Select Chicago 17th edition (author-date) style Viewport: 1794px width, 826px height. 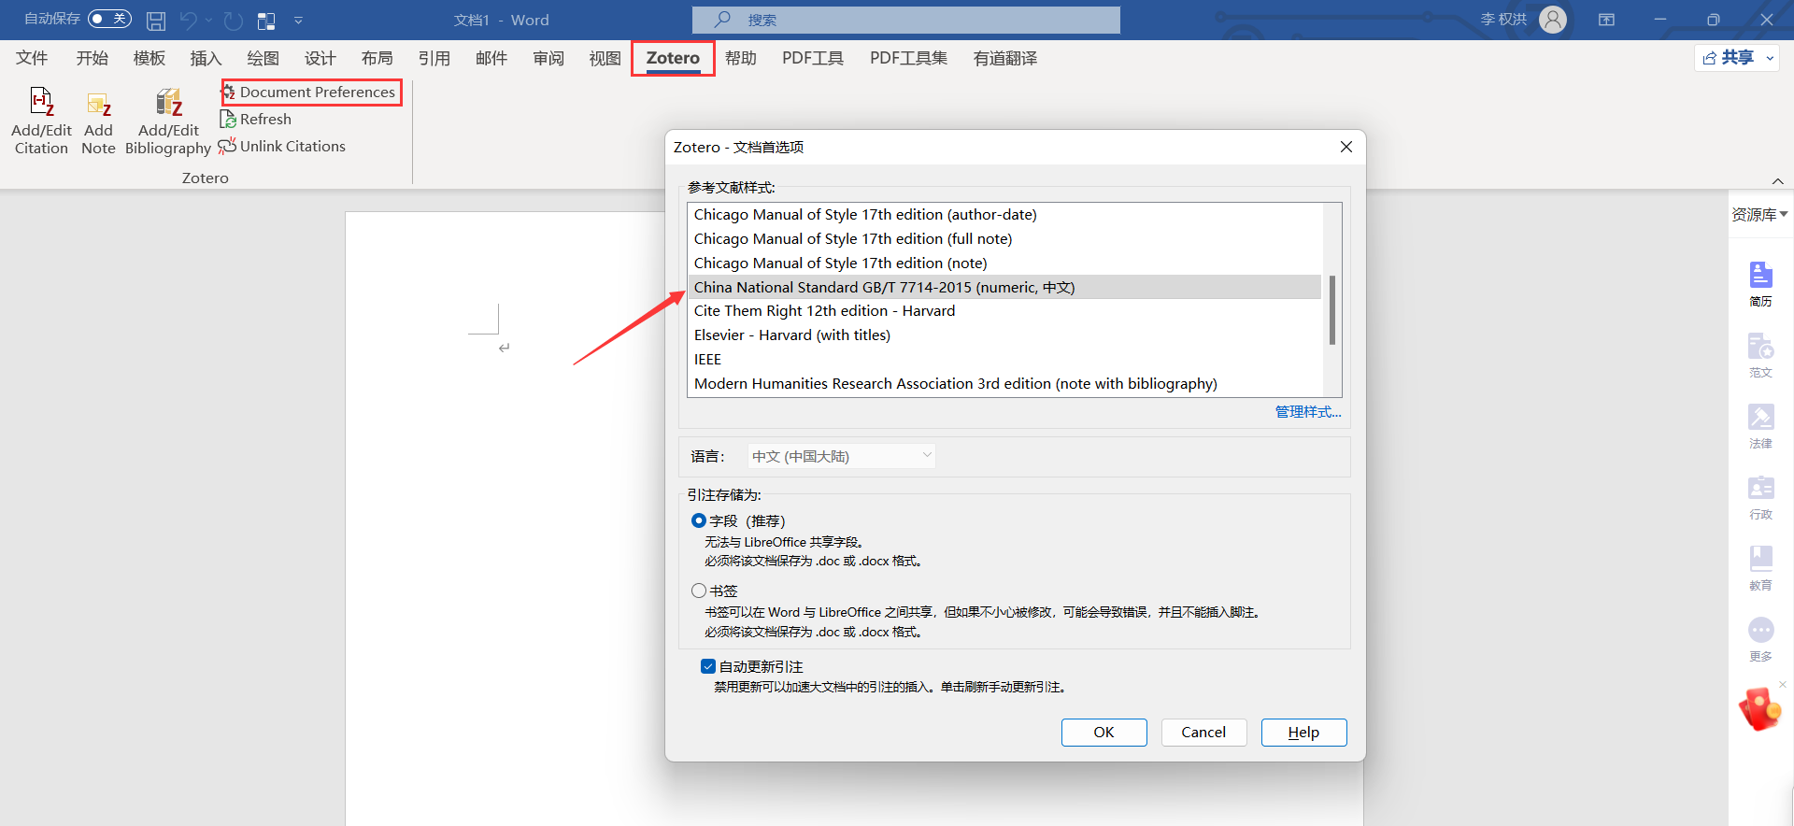pyautogui.click(x=1004, y=215)
